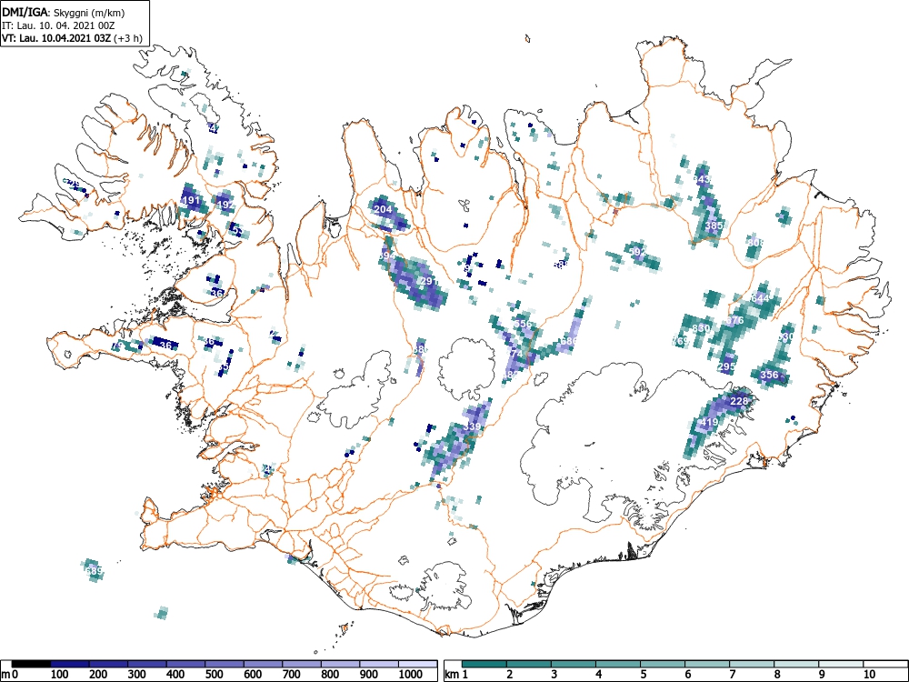This screenshot has height=682, width=909.
Task: Click the '228' visibility value on the map
Action: pos(738,401)
